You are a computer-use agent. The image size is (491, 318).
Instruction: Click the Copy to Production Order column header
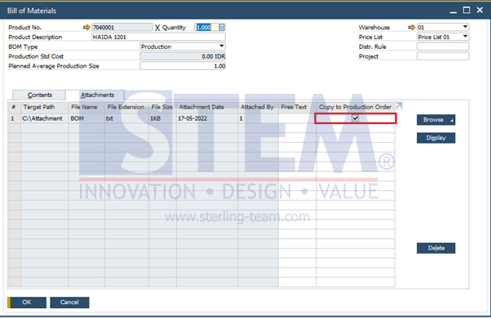(356, 108)
